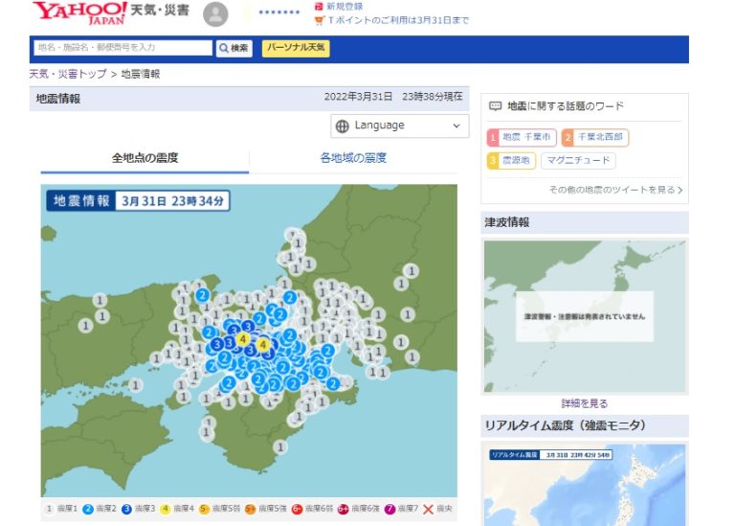Click the location search input field
Viewport: 735px width, 526px height.
pos(122,47)
